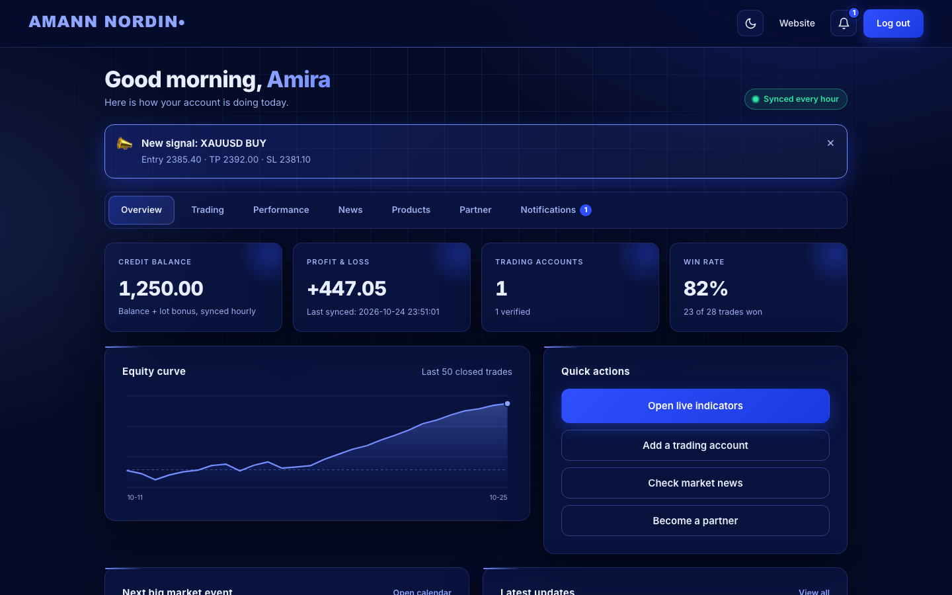Click the Equity curve heading

point(154,372)
